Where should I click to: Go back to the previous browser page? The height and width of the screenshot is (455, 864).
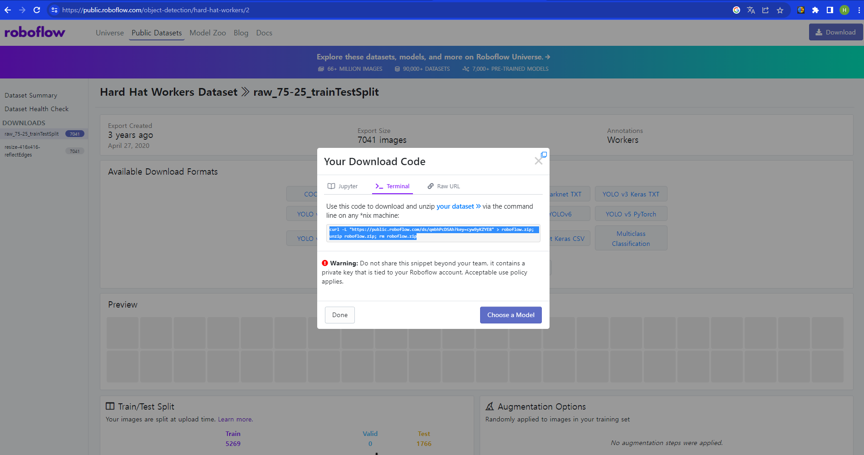8,10
